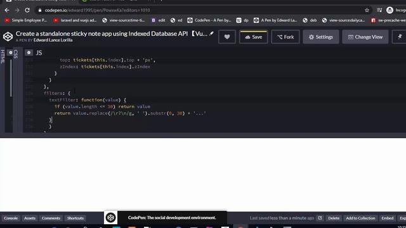The width and height of the screenshot is (406, 228).
Task: Click the browser forward arrow
Action: click(x=17, y=10)
